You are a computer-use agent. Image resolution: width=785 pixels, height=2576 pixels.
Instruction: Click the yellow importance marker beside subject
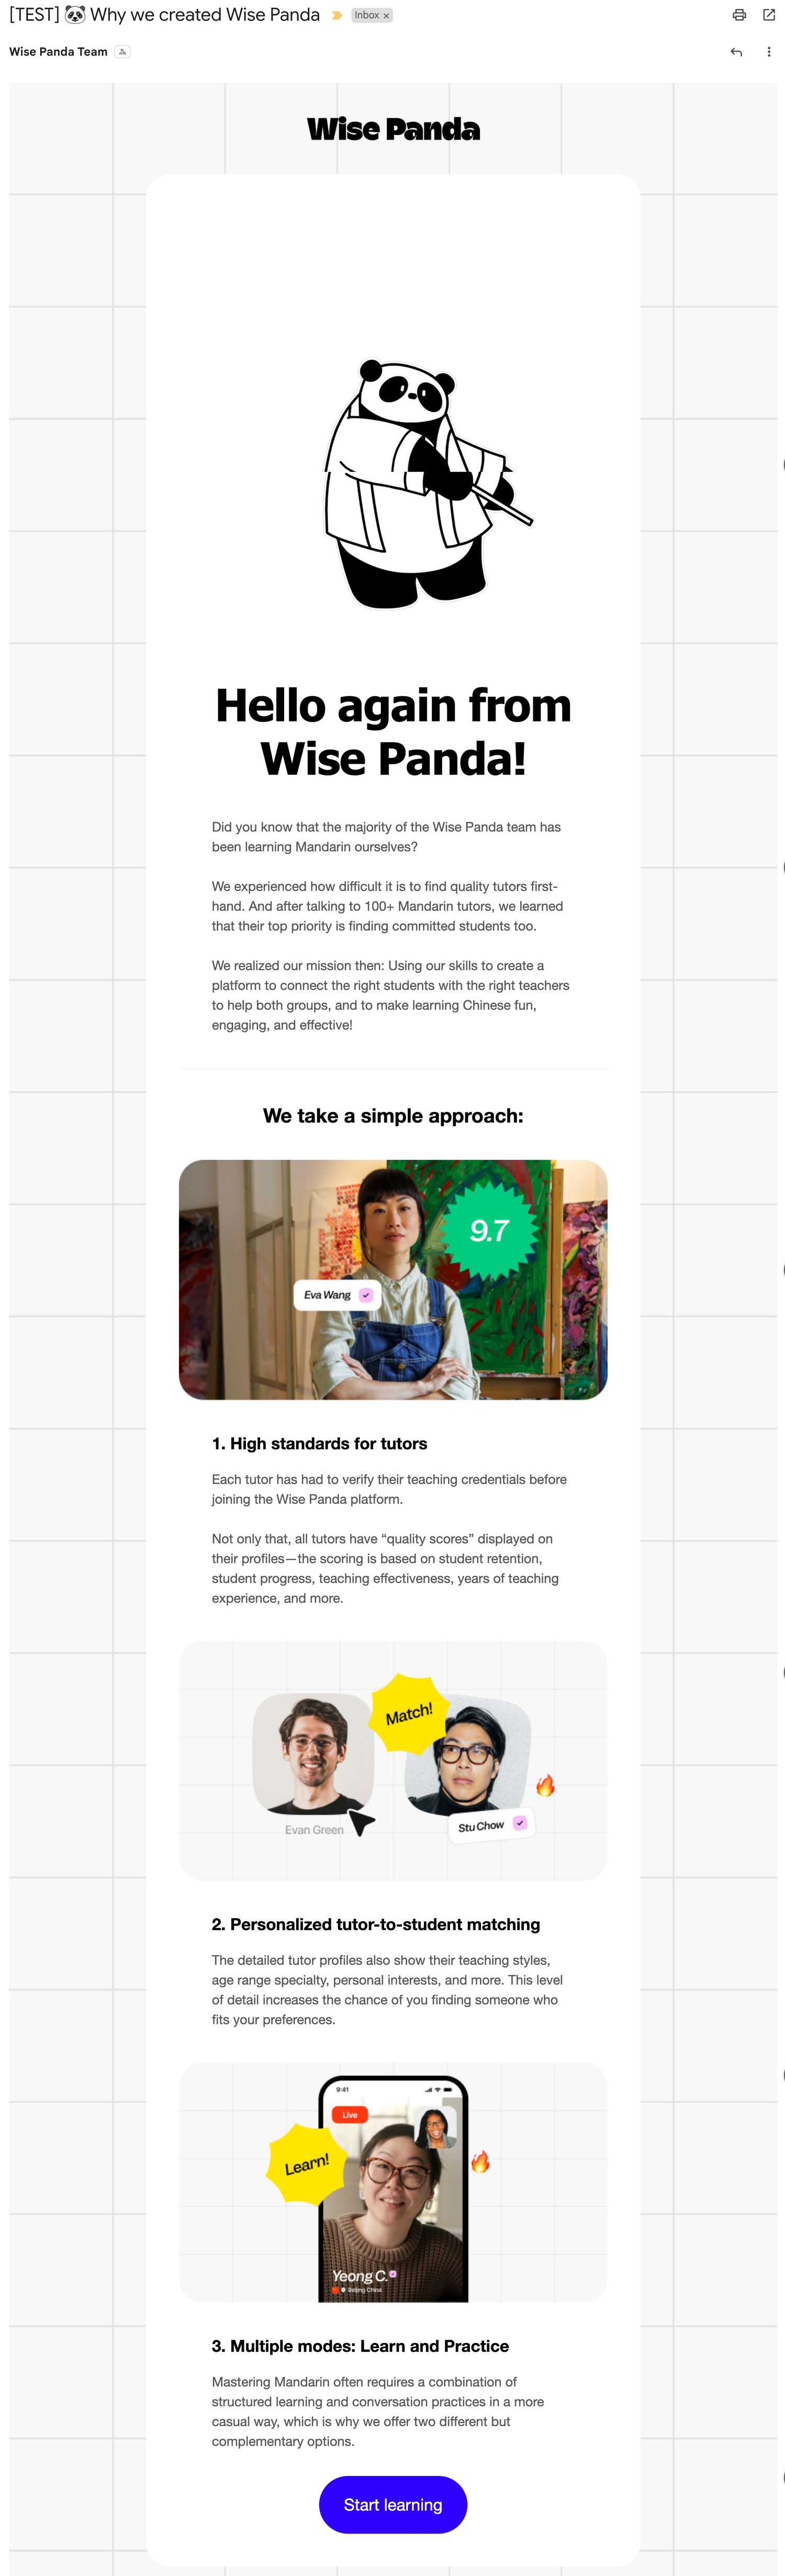click(337, 15)
